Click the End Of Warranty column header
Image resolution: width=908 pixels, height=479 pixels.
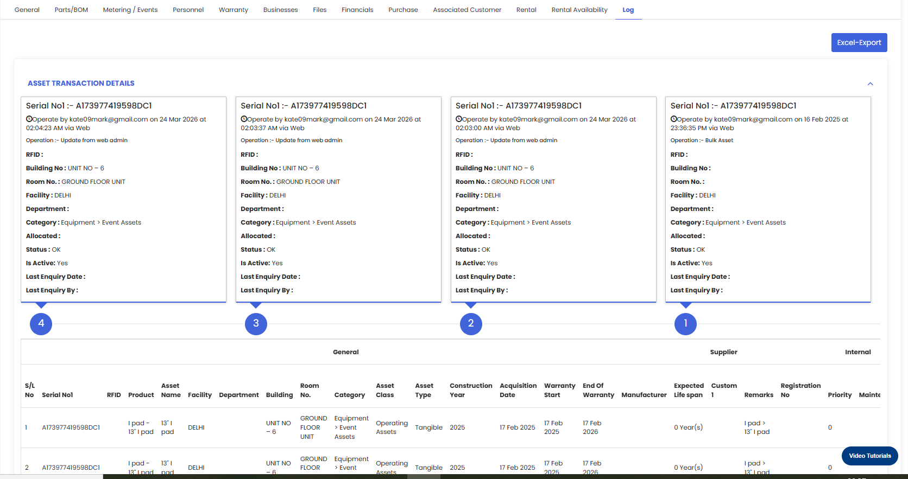click(598, 391)
